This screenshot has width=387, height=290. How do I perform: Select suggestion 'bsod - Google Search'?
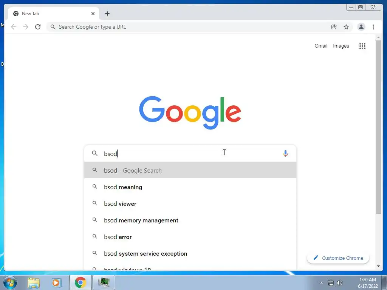click(190, 170)
